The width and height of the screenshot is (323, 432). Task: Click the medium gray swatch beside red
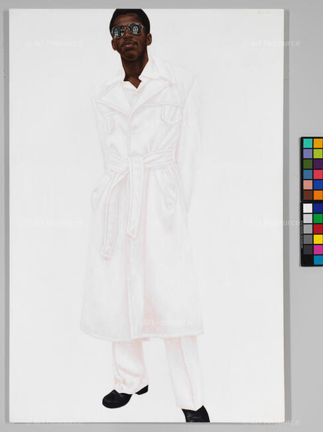point(308,229)
